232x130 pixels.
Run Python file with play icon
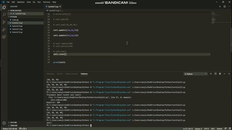pos(220,6)
